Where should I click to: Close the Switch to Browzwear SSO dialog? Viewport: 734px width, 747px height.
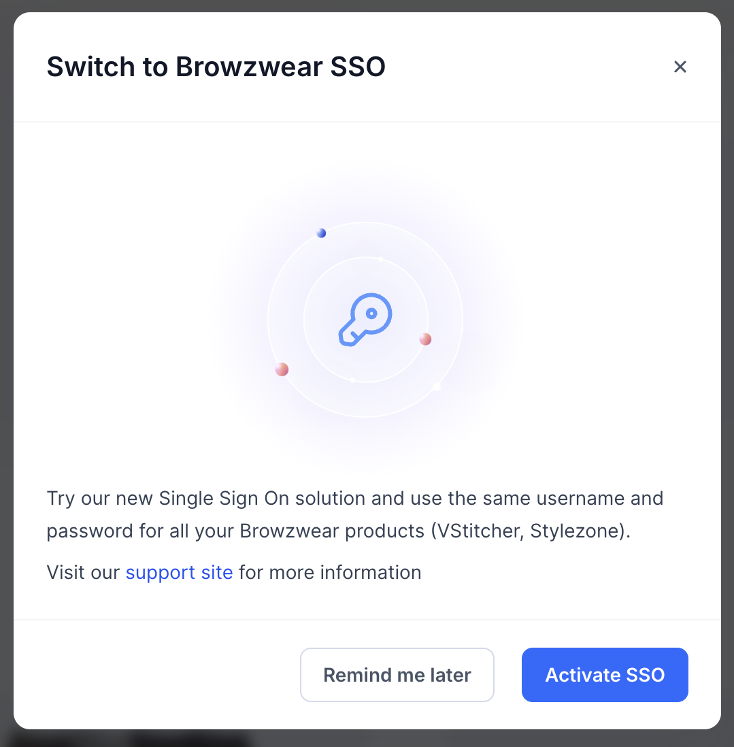coord(680,67)
